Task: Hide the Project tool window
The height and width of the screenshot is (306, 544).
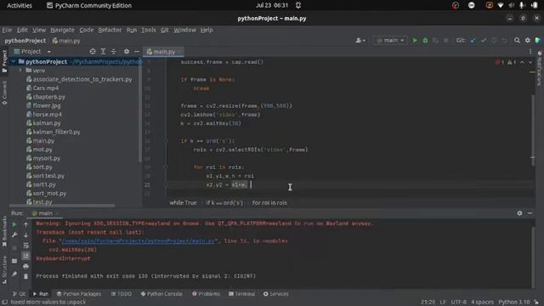Action: [137, 51]
